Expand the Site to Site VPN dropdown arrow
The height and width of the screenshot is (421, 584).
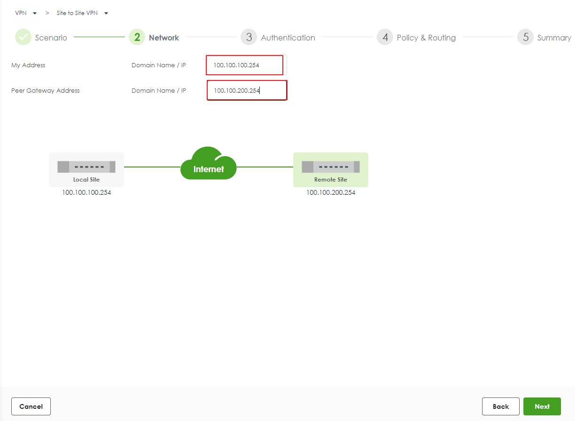click(106, 13)
